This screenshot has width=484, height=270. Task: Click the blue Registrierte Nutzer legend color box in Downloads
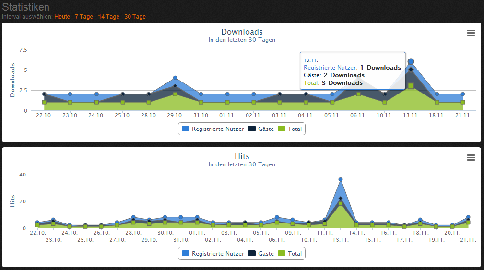[x=185, y=129]
